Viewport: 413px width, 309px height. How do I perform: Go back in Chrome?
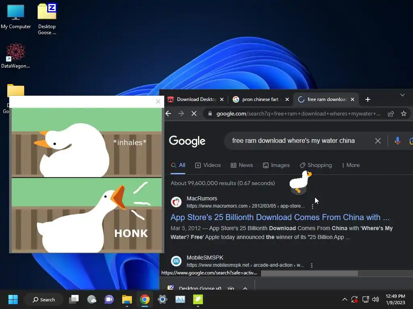tap(168, 113)
